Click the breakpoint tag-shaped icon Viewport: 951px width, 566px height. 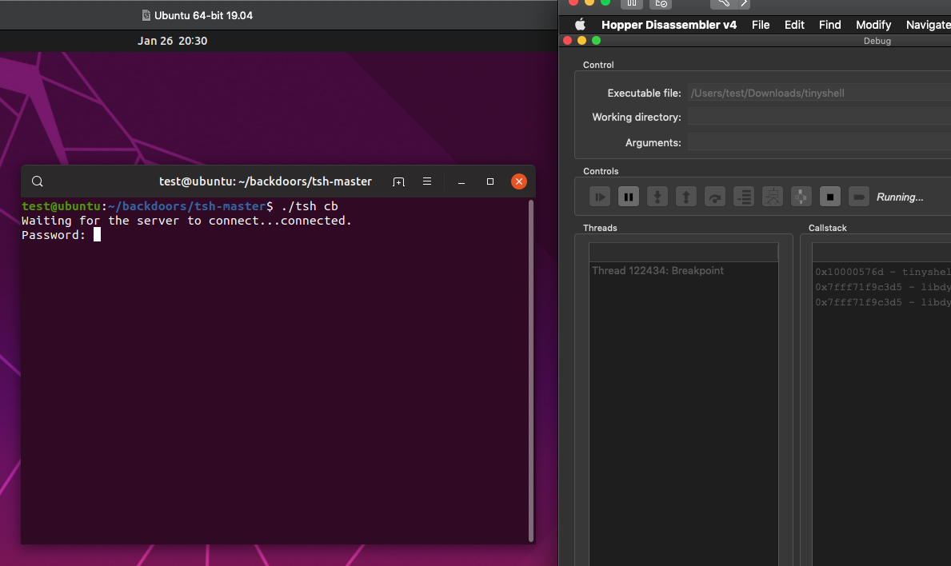coord(859,197)
